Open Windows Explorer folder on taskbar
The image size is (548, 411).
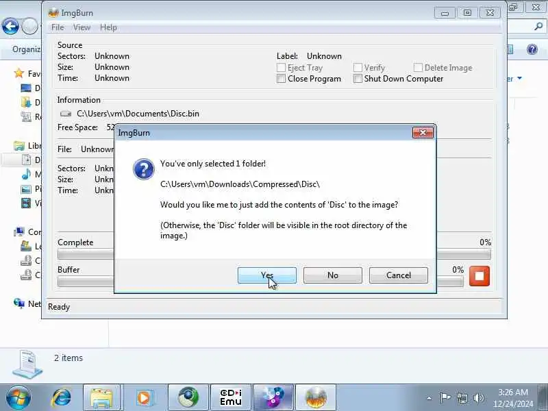(101, 398)
